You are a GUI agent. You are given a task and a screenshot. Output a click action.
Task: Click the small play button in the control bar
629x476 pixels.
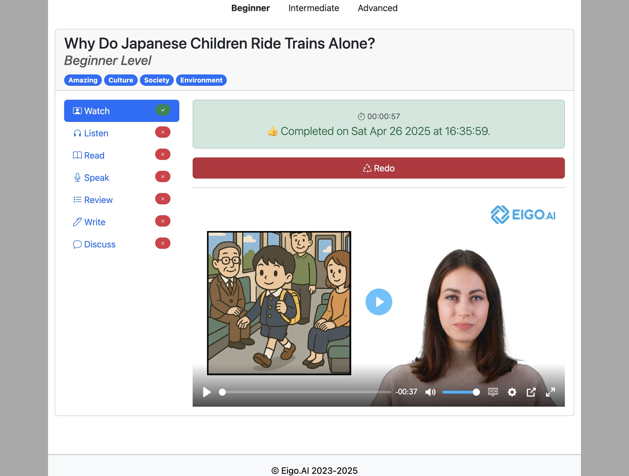207,392
